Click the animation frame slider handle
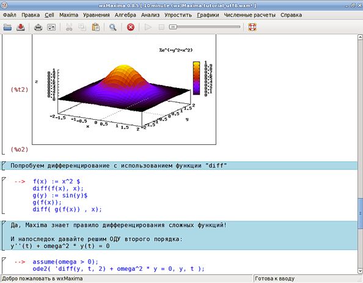The image size is (363, 283). (x=173, y=27)
